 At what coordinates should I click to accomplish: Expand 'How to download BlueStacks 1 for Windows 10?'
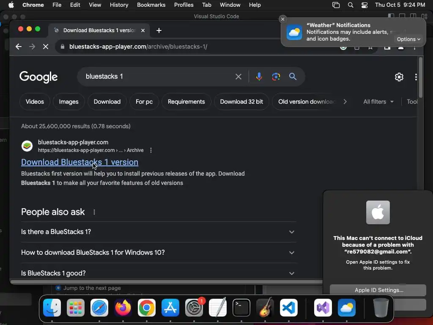click(x=159, y=253)
